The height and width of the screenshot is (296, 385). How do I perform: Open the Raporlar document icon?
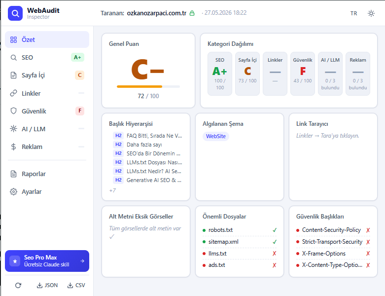coord(13,174)
